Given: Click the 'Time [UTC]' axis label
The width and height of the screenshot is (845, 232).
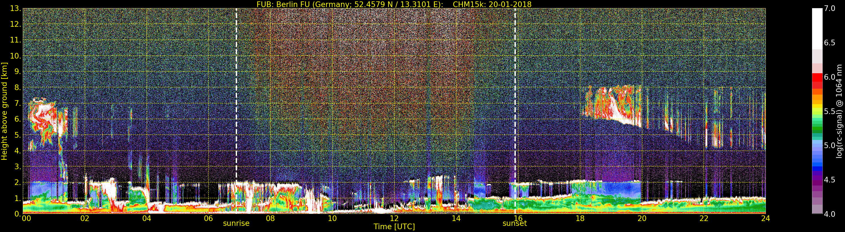Looking at the screenshot, I should (x=394, y=227).
